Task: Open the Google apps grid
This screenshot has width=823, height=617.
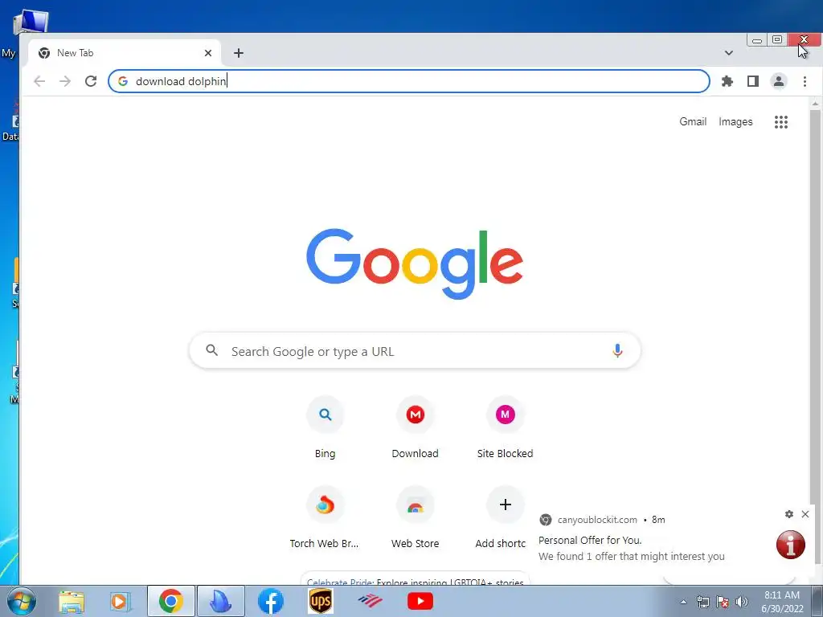Action: [x=781, y=122]
